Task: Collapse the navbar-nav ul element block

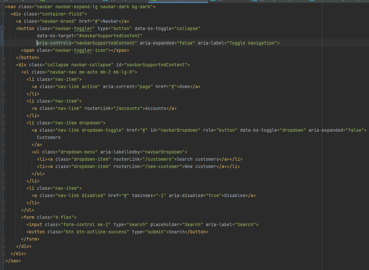Action: (3, 72)
